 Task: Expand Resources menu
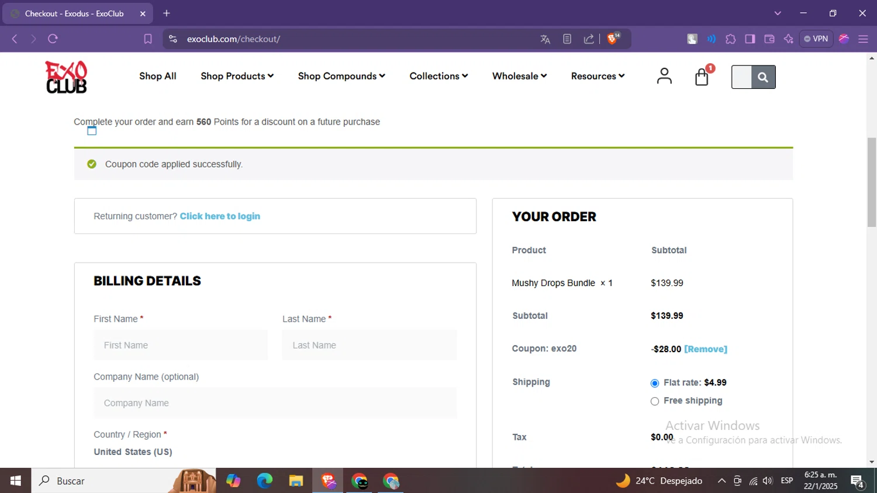[x=598, y=76]
